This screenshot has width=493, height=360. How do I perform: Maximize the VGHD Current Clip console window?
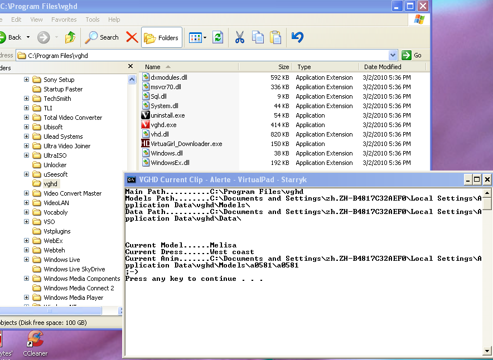[477, 179]
